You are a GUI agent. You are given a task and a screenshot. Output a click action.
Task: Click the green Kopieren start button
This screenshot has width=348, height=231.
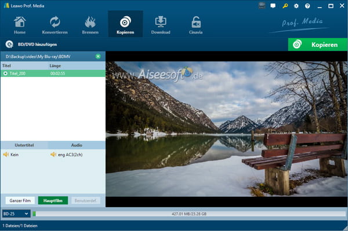tap(318, 45)
